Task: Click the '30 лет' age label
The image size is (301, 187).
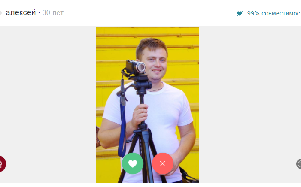Action: click(53, 13)
